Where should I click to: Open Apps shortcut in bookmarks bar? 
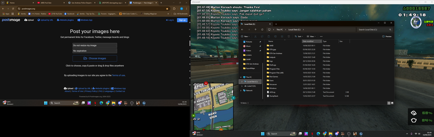[x=6, y=14]
